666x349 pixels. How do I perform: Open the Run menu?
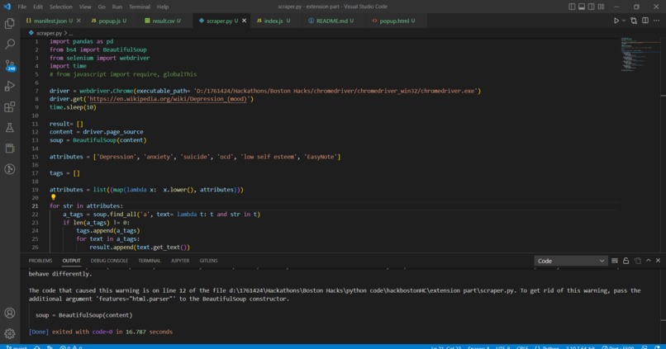pyautogui.click(x=117, y=7)
